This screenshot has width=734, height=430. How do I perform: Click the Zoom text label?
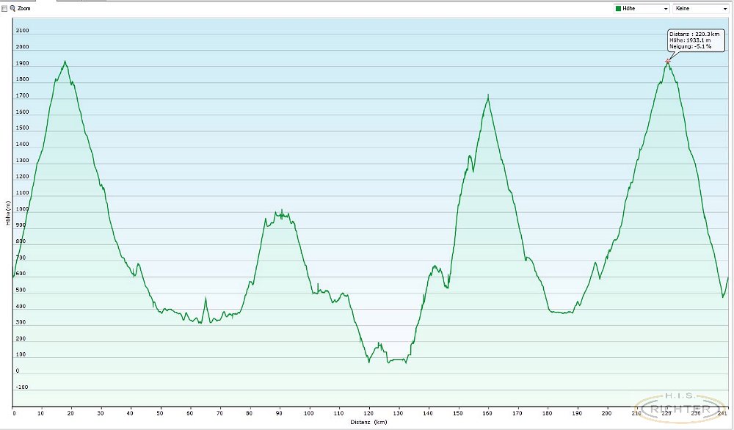23,8
